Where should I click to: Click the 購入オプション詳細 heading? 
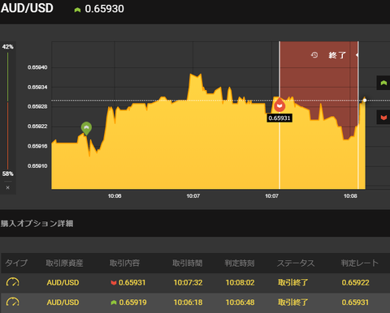point(37,224)
